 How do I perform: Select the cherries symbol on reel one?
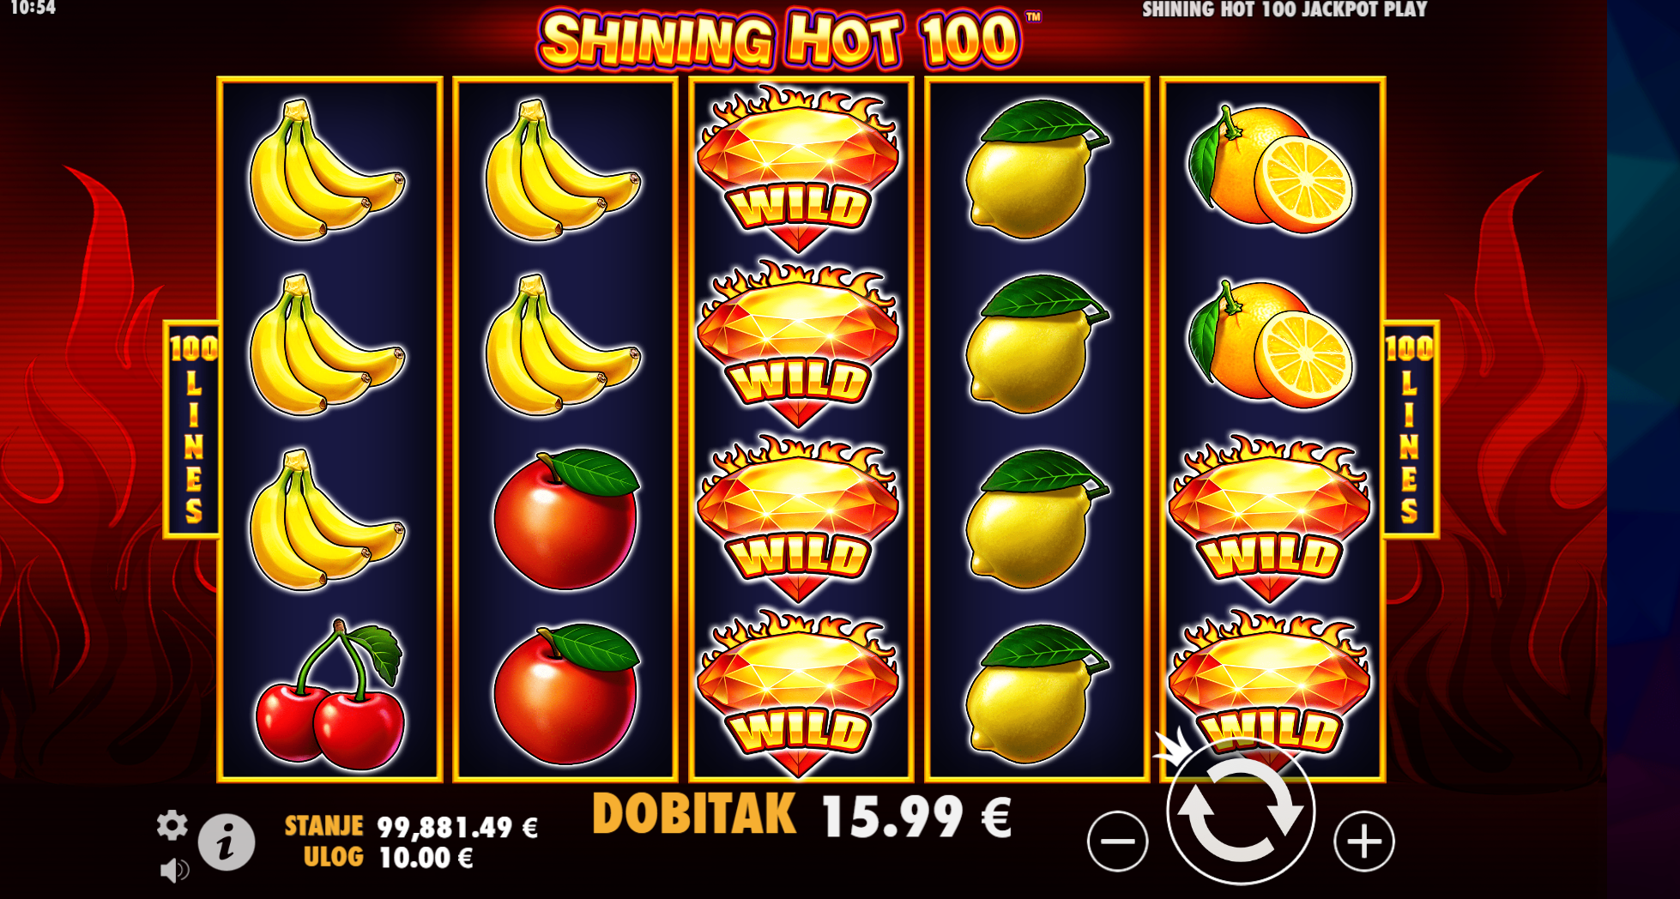pos(329,691)
